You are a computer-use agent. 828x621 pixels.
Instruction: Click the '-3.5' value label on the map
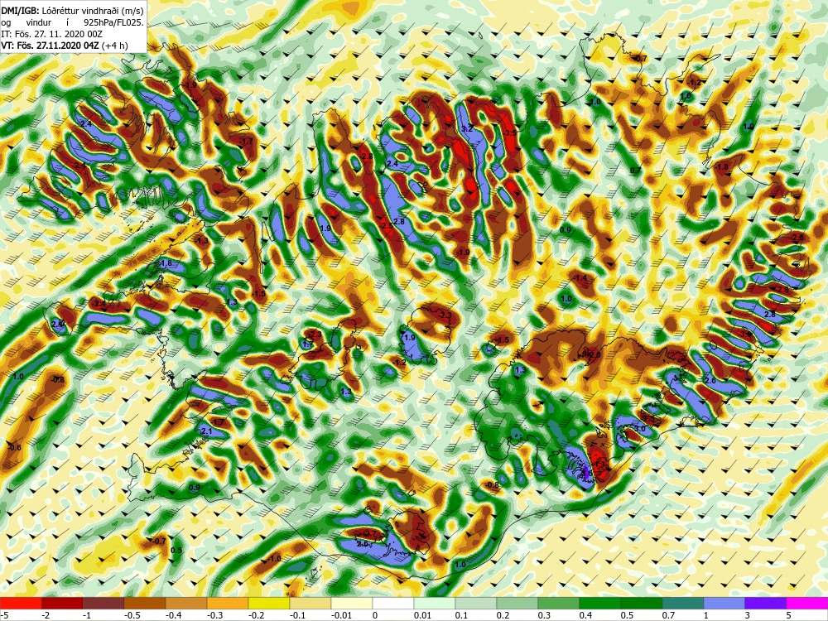tap(509, 133)
